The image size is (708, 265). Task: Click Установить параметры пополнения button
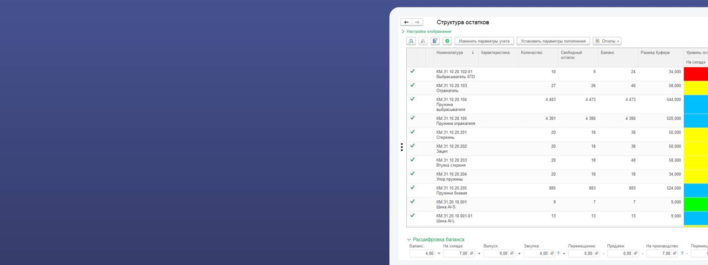(553, 41)
